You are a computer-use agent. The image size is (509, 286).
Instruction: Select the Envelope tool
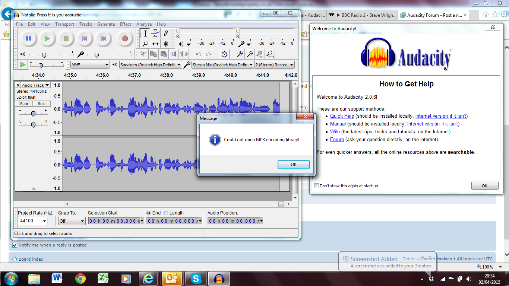155,34
